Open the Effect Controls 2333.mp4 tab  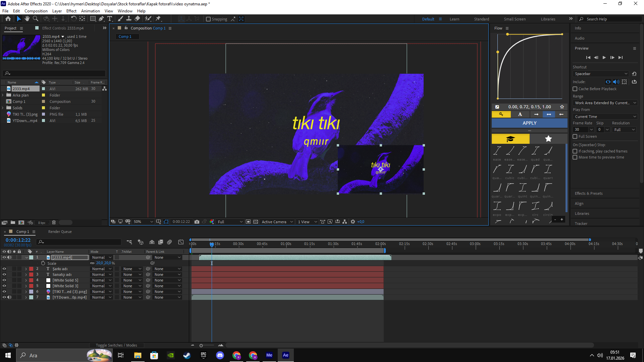click(x=63, y=28)
